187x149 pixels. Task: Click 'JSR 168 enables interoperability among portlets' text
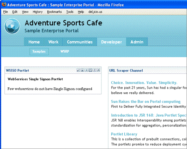tap(149, 120)
